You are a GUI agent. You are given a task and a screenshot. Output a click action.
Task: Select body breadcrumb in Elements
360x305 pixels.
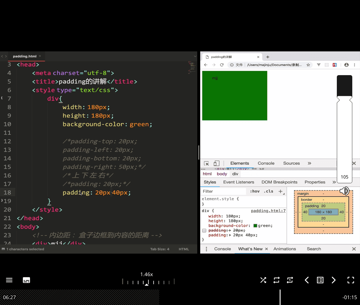(x=222, y=174)
